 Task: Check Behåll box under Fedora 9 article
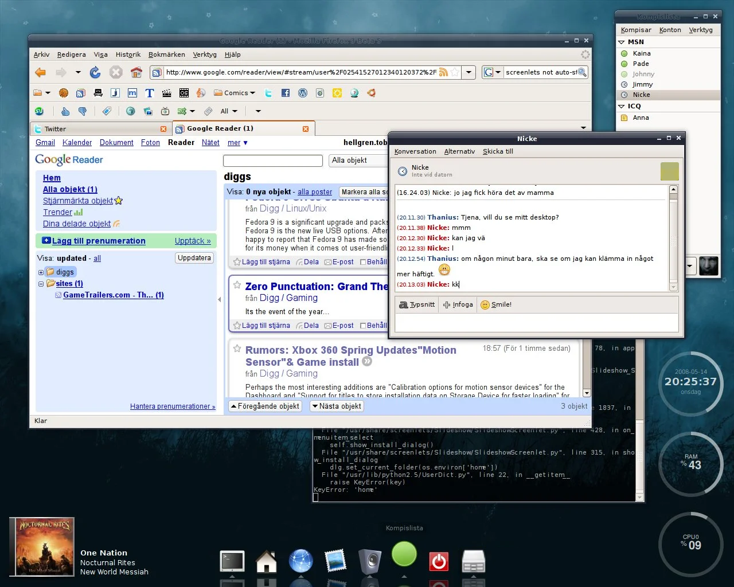coord(362,262)
